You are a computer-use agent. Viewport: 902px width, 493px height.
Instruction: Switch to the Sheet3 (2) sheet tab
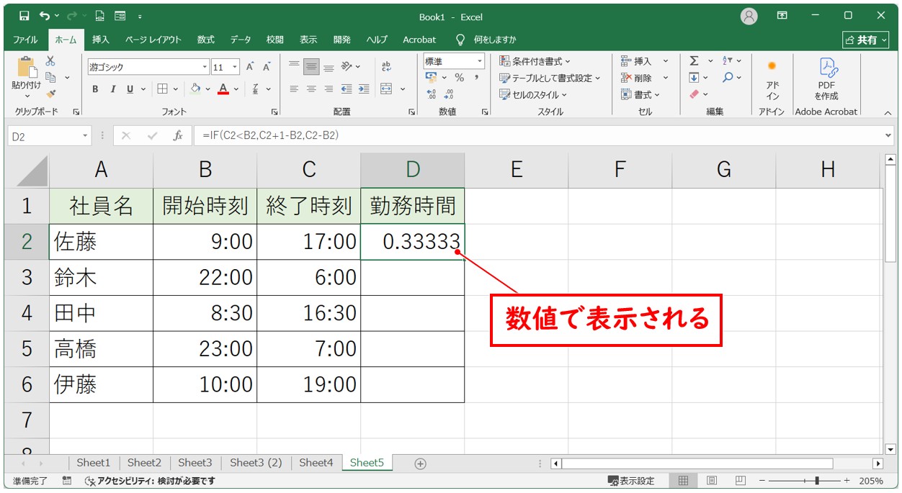(256, 463)
